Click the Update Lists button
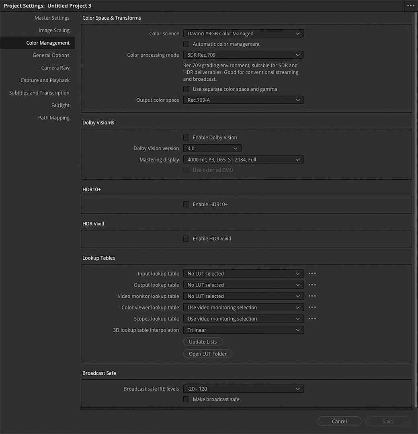 click(x=203, y=341)
